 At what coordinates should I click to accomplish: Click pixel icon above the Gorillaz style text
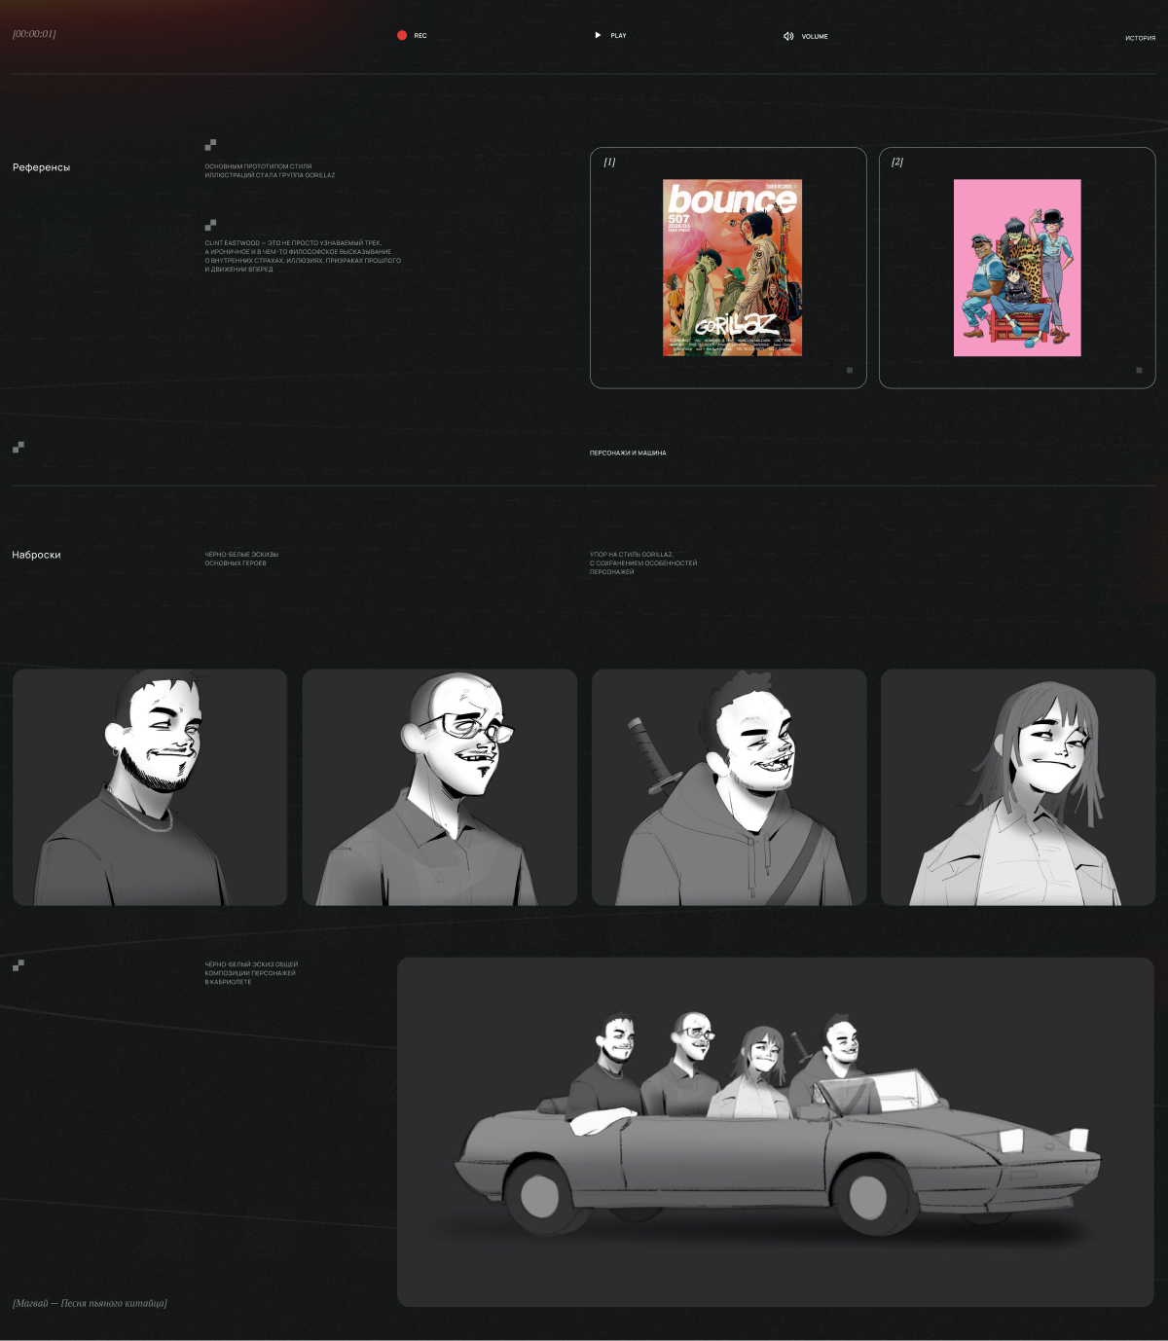click(x=210, y=145)
